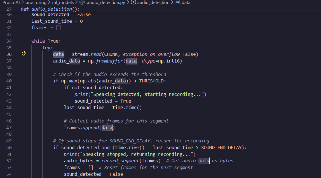The height and width of the screenshot is (178, 321).
Task: Click comment 'Reset frames for the next segment'
Action: (x=146, y=168)
